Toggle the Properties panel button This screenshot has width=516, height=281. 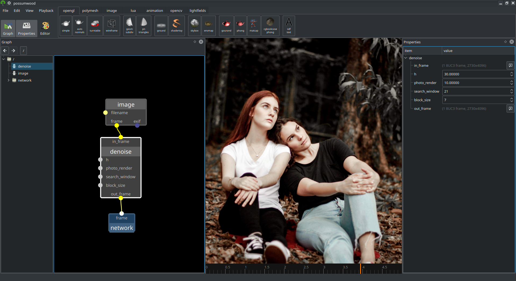click(27, 29)
